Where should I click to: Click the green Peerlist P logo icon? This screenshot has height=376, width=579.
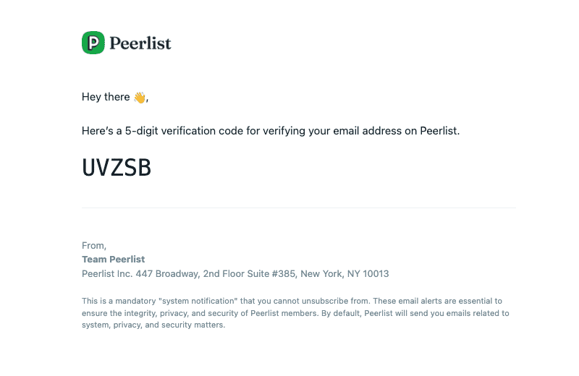point(93,43)
